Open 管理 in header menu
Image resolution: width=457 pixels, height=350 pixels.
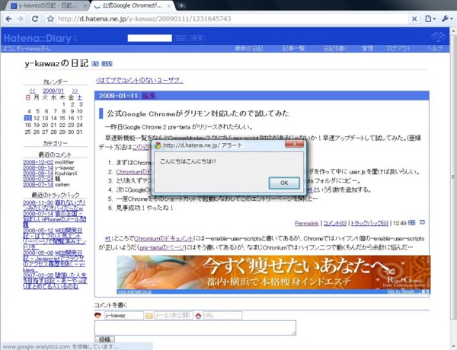tap(367, 49)
